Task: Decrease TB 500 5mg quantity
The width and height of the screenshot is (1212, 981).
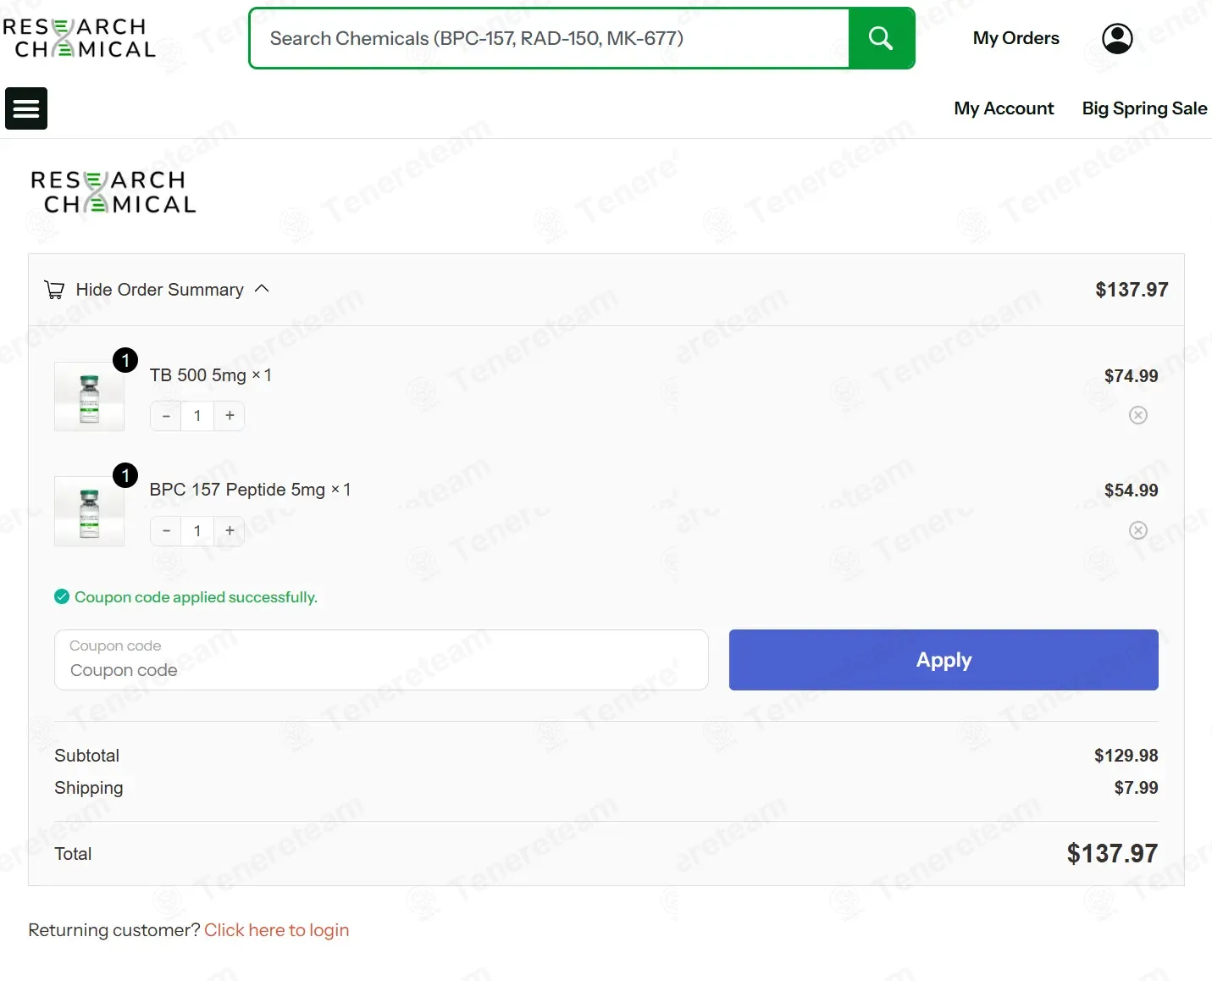Action: tap(166, 416)
